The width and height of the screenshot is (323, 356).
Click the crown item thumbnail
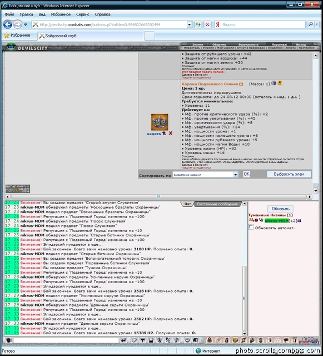click(160, 122)
